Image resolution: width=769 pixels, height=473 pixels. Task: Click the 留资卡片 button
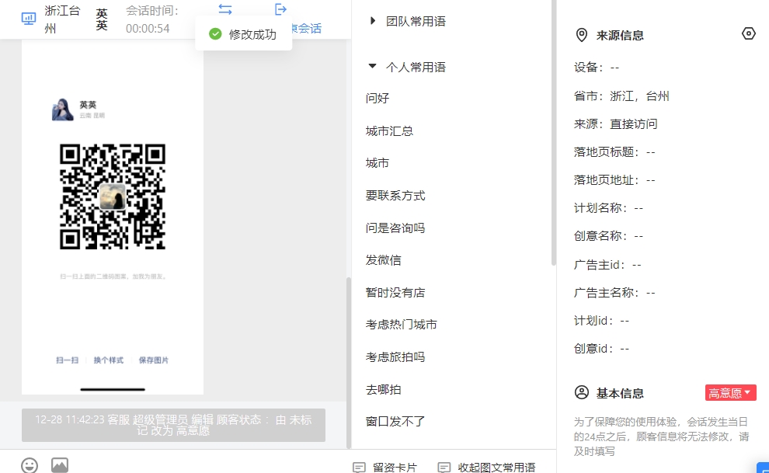tap(385, 468)
